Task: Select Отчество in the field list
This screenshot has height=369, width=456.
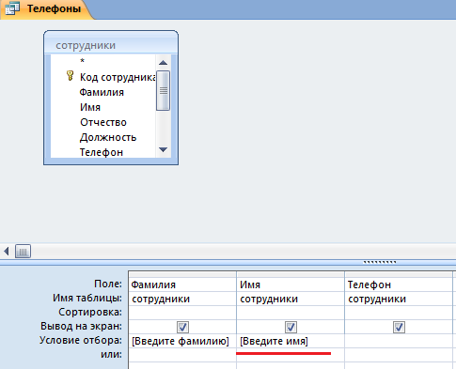Action: pos(103,122)
